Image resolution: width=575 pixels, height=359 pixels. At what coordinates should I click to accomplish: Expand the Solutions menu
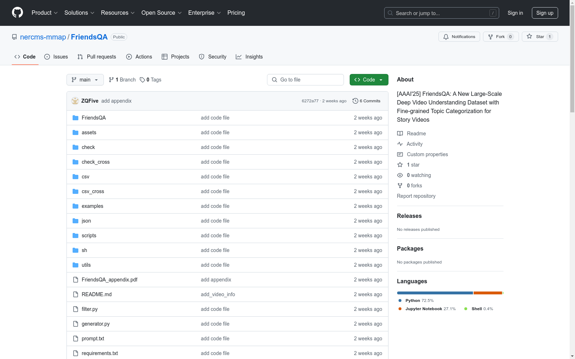pos(79,13)
